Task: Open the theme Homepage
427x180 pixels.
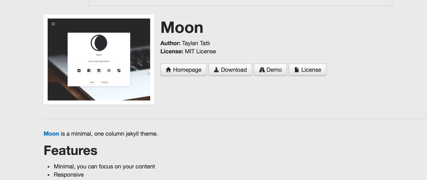Action: 183,70
